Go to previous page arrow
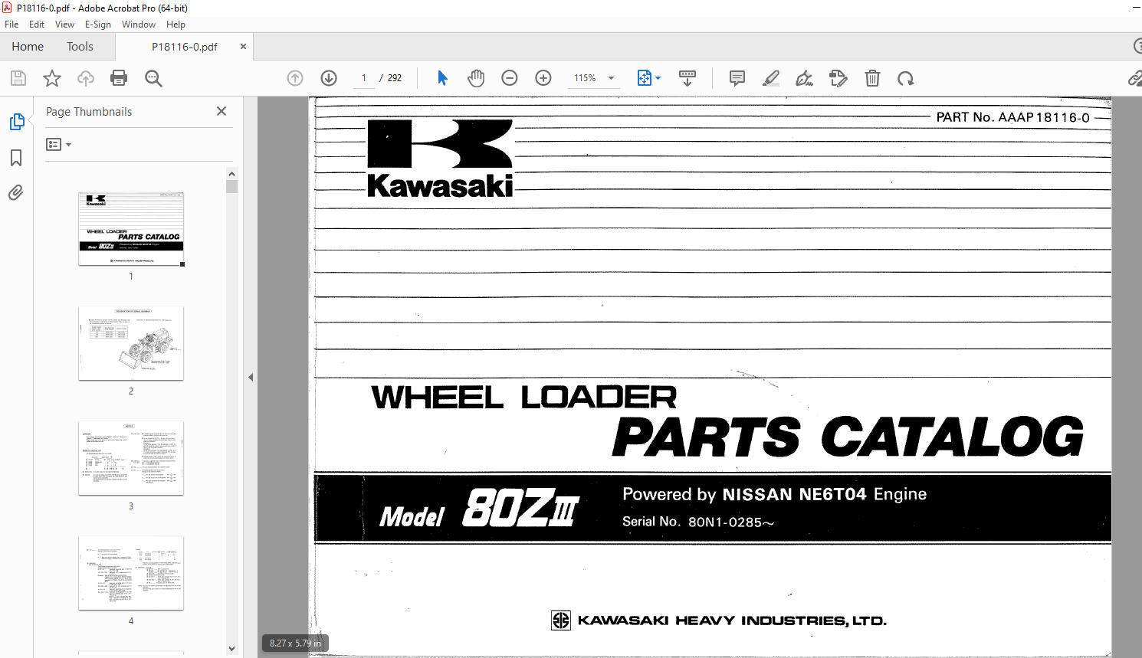 (x=295, y=78)
